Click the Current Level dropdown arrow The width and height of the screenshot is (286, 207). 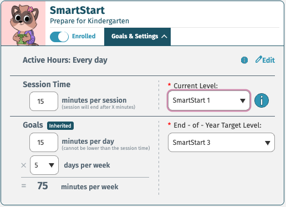(243, 100)
